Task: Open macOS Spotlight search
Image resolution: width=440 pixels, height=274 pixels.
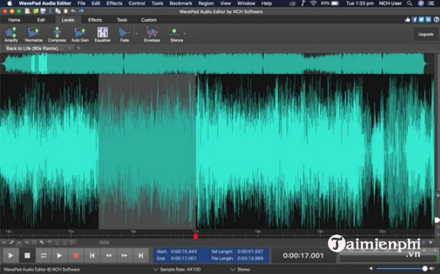Action: click(410, 3)
